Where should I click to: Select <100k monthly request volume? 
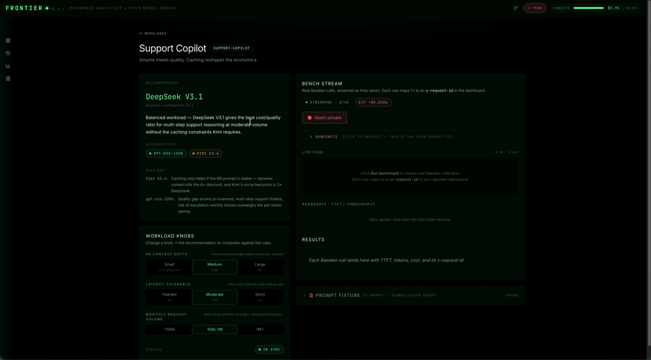click(x=169, y=330)
